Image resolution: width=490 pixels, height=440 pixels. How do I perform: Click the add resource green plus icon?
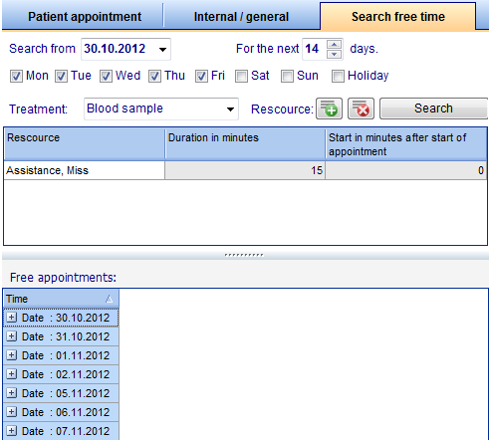(x=329, y=109)
